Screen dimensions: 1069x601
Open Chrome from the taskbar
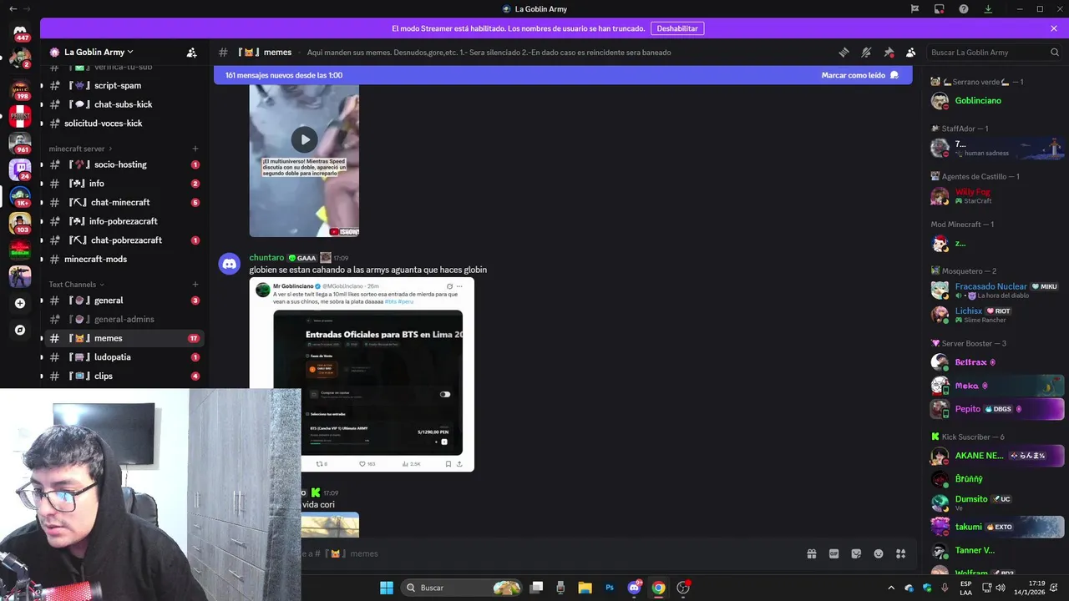(658, 588)
